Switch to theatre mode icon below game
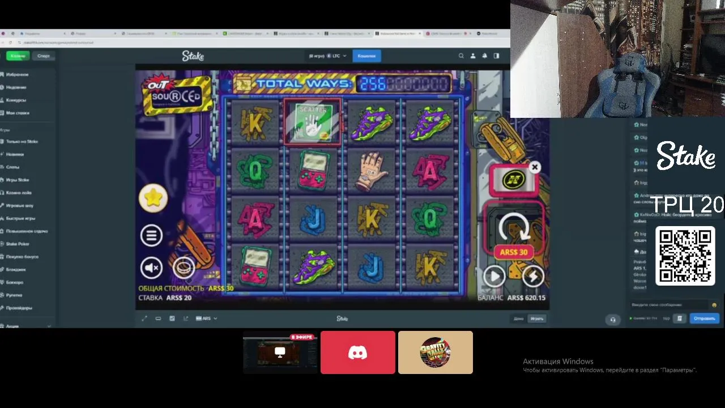The image size is (725, 408). tap(158, 318)
